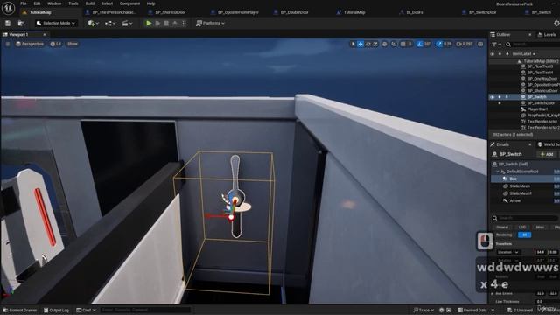Open the Cinematics clapperboard dropdown
The width and height of the screenshot is (560, 315).
[127, 24]
